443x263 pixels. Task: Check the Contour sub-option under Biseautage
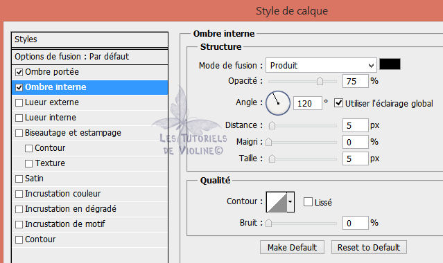coord(28,148)
